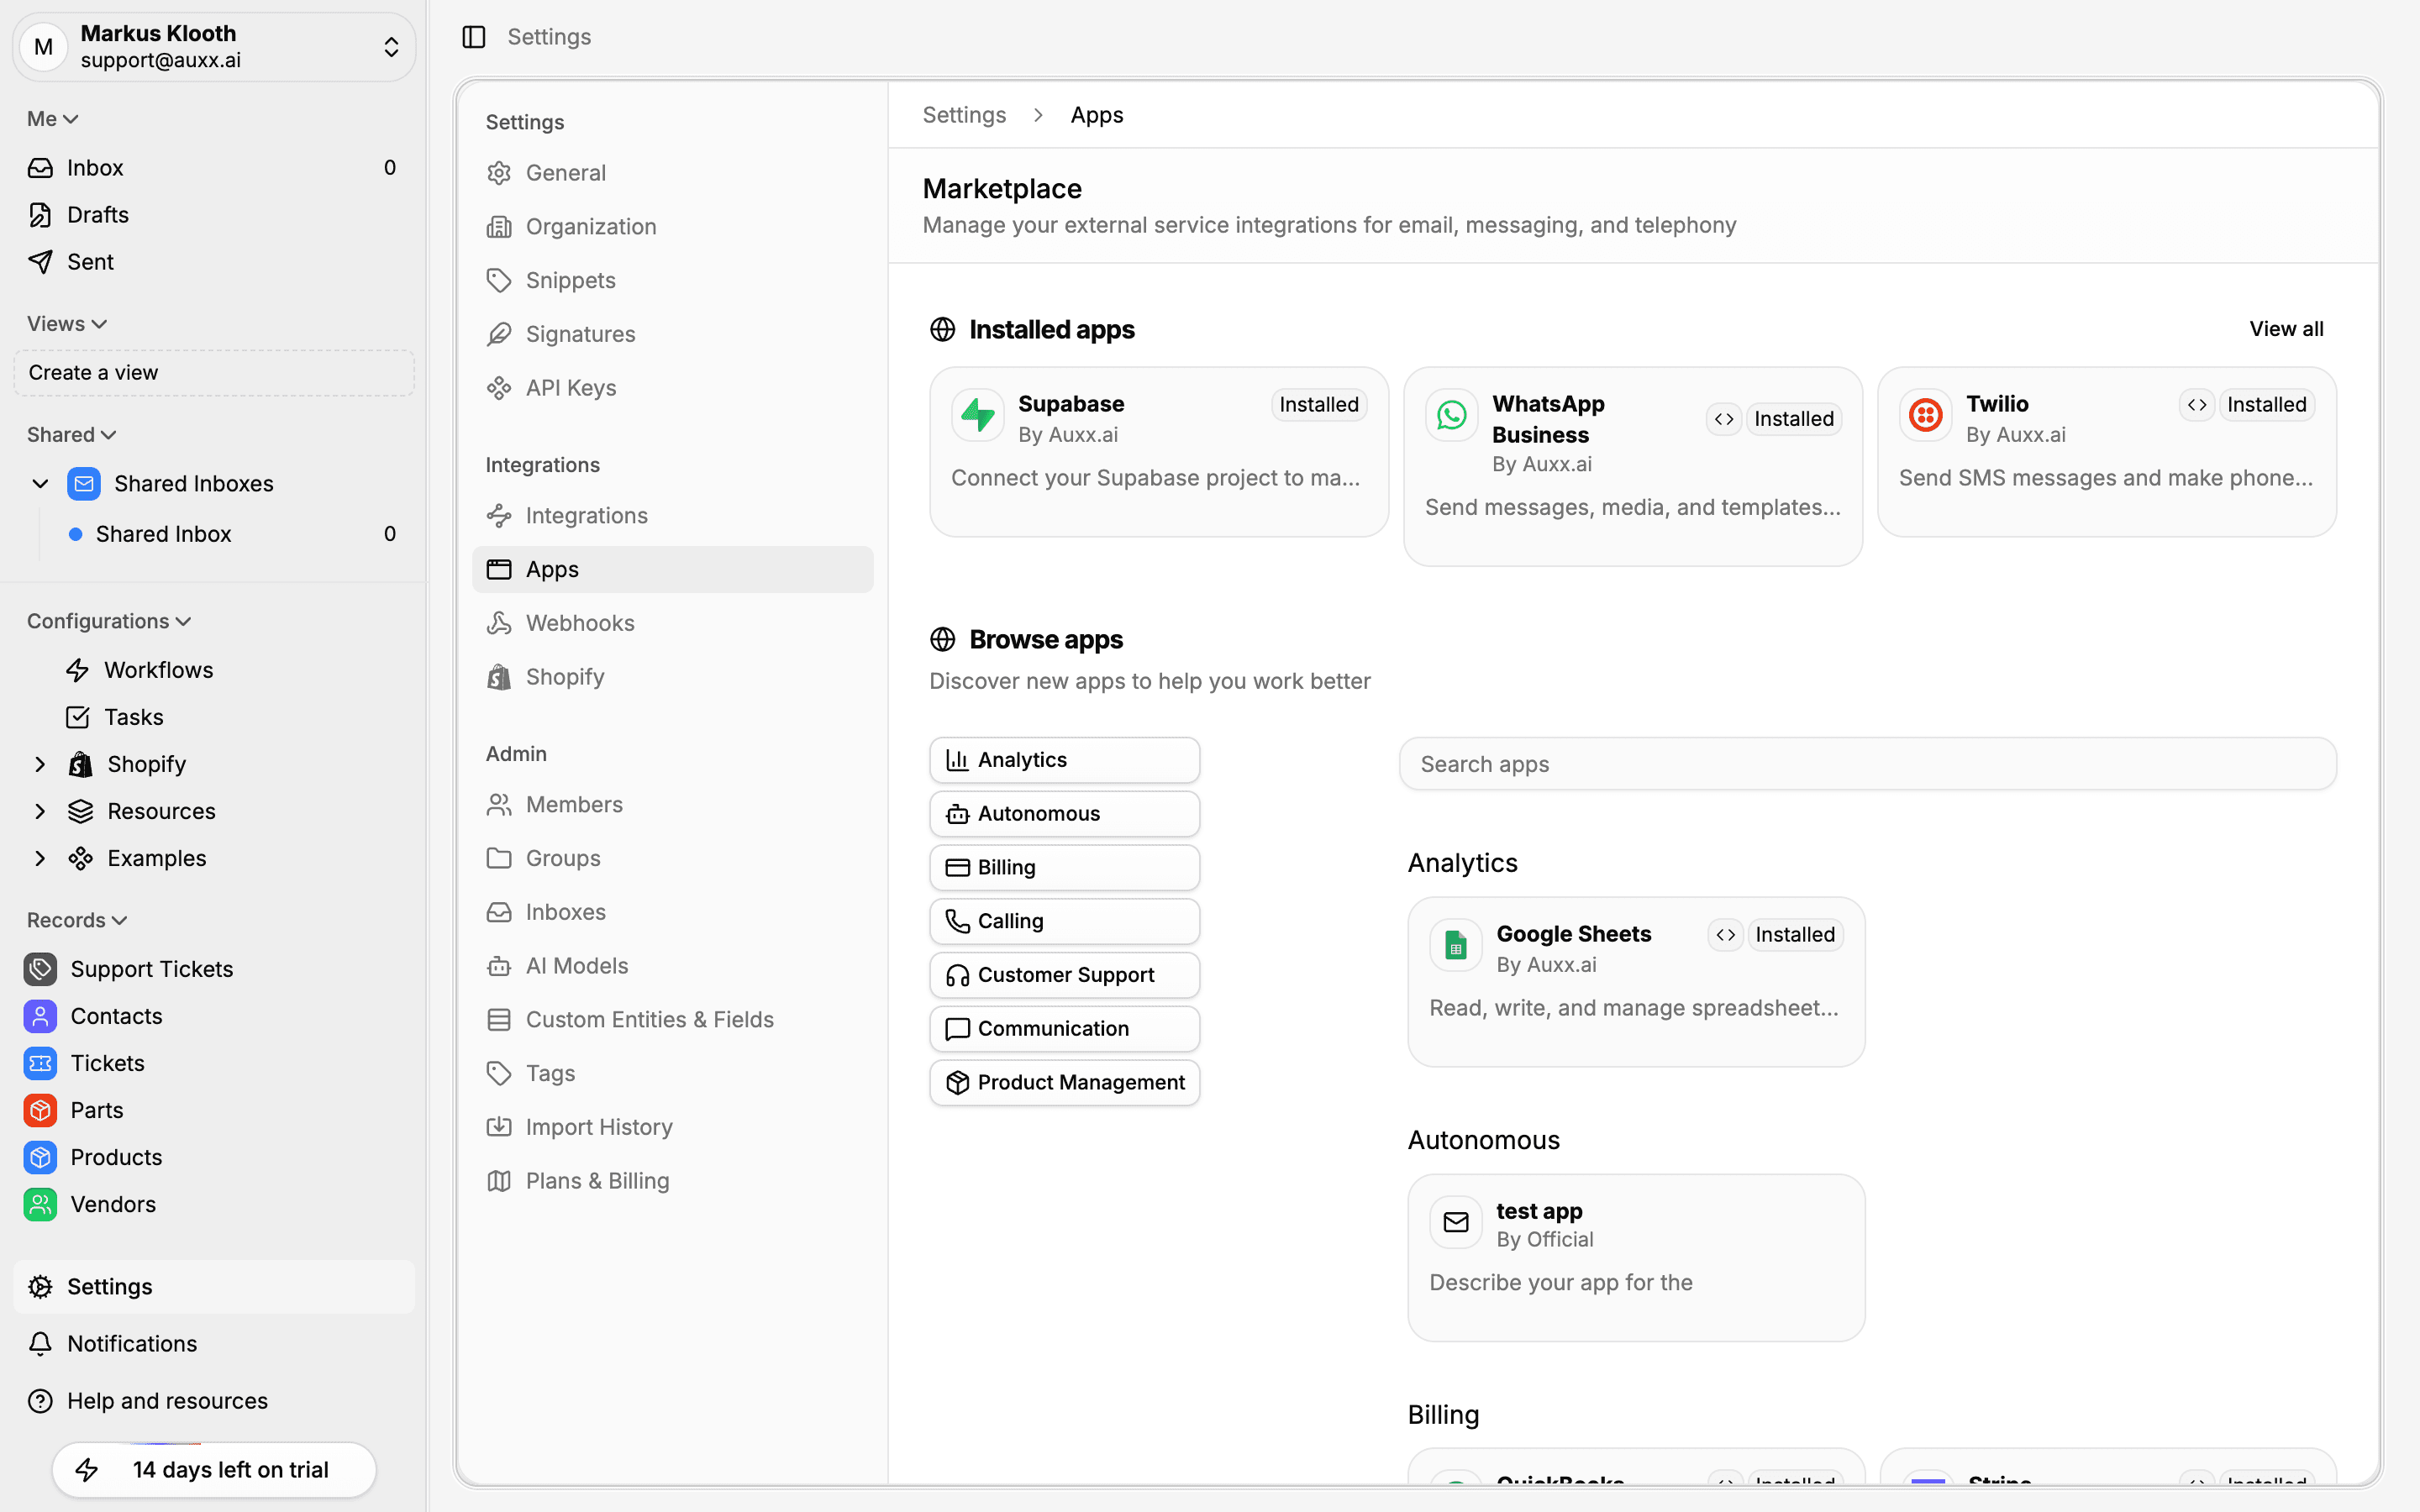Collapse the Views section

coord(67,324)
